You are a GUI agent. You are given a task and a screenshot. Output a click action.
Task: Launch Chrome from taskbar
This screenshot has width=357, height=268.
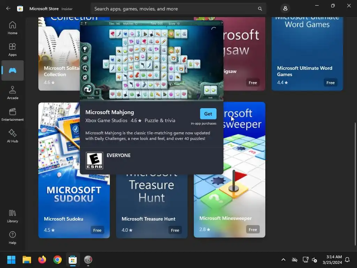point(58,260)
